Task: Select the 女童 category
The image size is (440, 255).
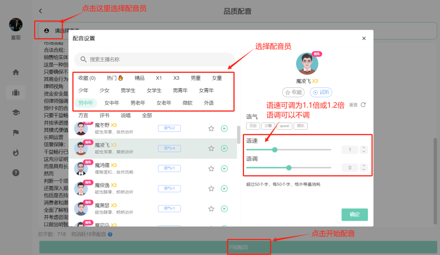Action: [x=217, y=78]
